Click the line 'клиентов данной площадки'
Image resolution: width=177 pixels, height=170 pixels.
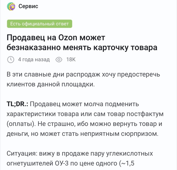pos(51,84)
